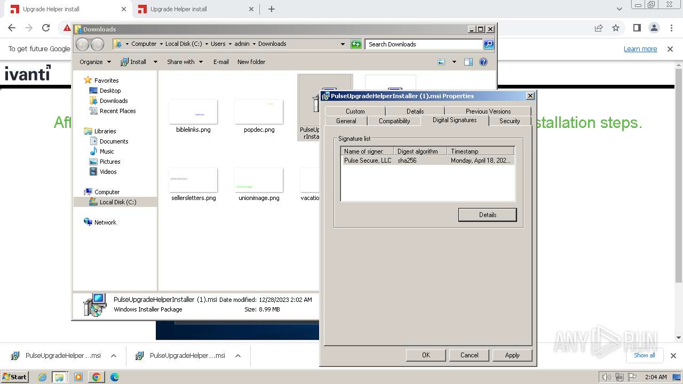
Task: Click OK in the Properties dialog
Action: click(x=426, y=355)
